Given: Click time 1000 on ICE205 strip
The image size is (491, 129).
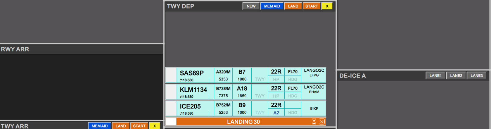Looking at the screenshot, I should click(242, 113).
